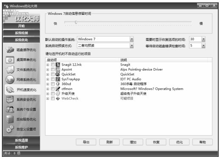The image size is (220, 159).
Task: Check the SysTrayApp startup checkbox
Action: 53,79
